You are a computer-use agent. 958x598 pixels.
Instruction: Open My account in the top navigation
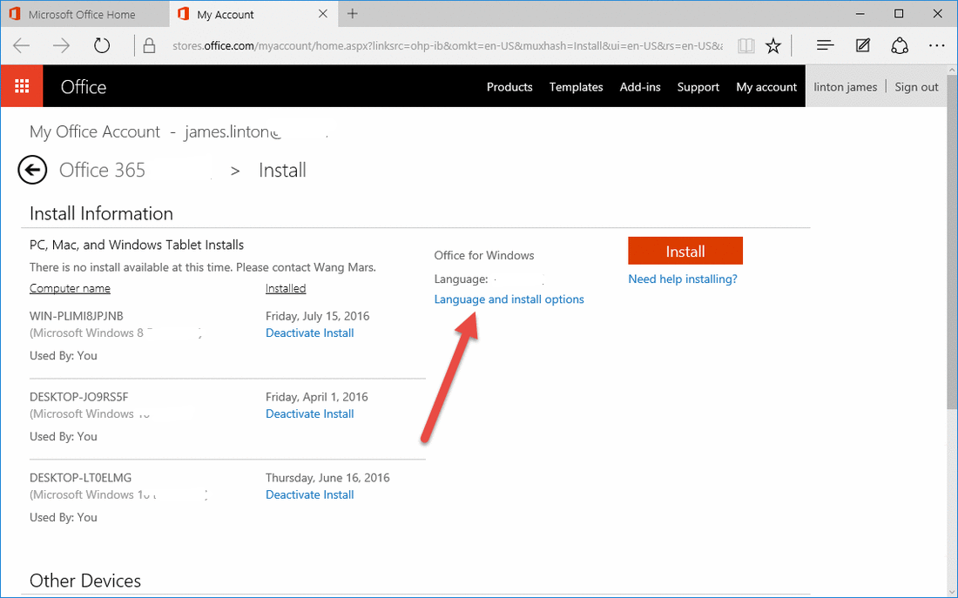[x=766, y=87]
